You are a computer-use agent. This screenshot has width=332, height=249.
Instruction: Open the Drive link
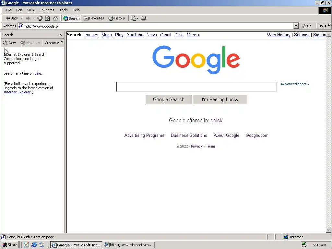tap(179, 35)
